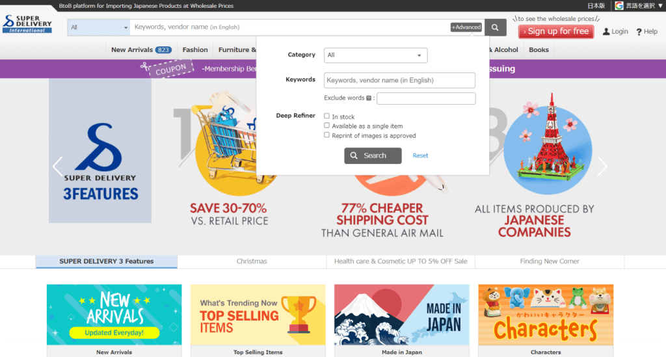Screen dimensions: 666x357
Task: Click the scissors coupon banner
Action: coord(167,69)
